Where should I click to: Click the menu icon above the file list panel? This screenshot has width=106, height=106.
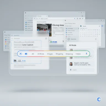point(65,20)
